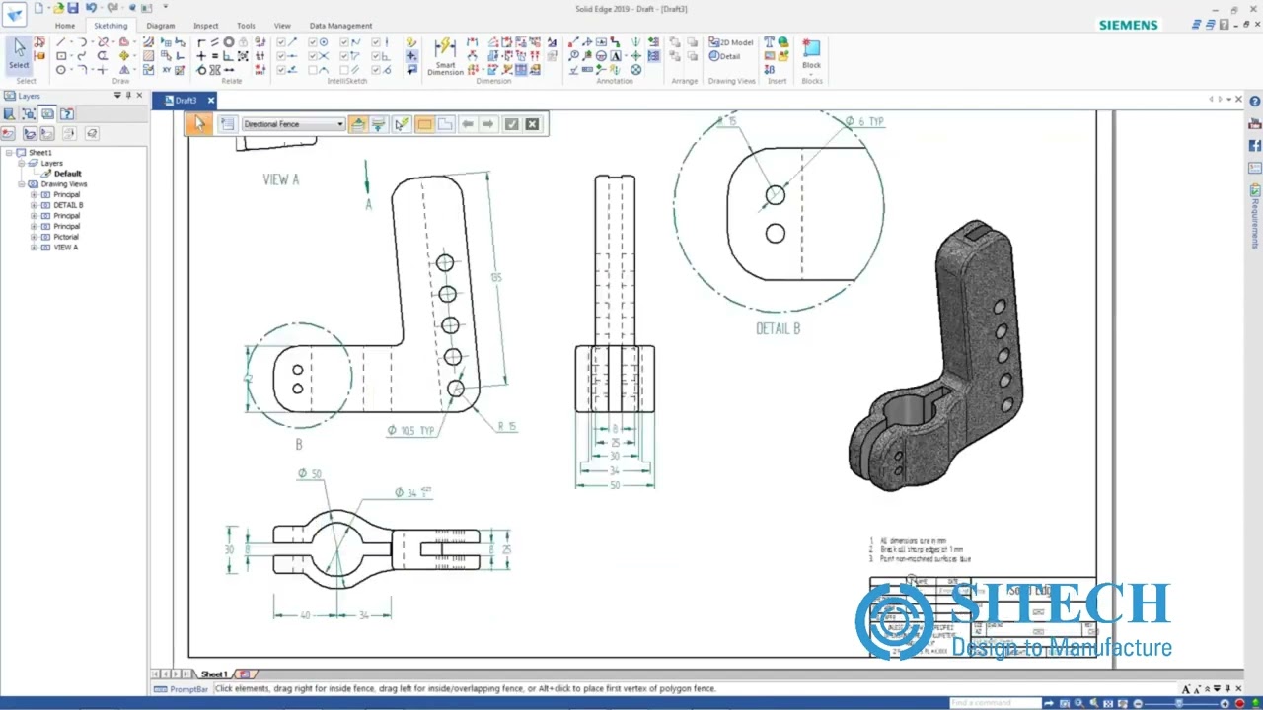Pin the Layers panel with pushpin
1263x710 pixels.
coord(128,96)
